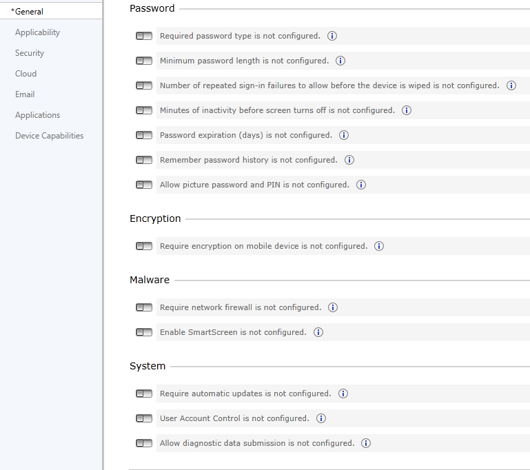Viewport: 530px width, 470px height.
Task: Open the Device Capabilities section
Action: 50,136
